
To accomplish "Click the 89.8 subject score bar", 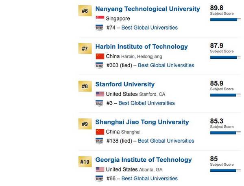I will click(225, 20).
